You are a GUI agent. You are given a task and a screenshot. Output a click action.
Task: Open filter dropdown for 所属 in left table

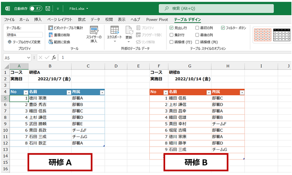coord(101,92)
